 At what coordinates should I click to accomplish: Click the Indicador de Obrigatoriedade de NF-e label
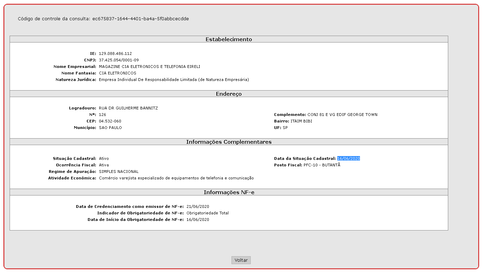tap(140, 213)
